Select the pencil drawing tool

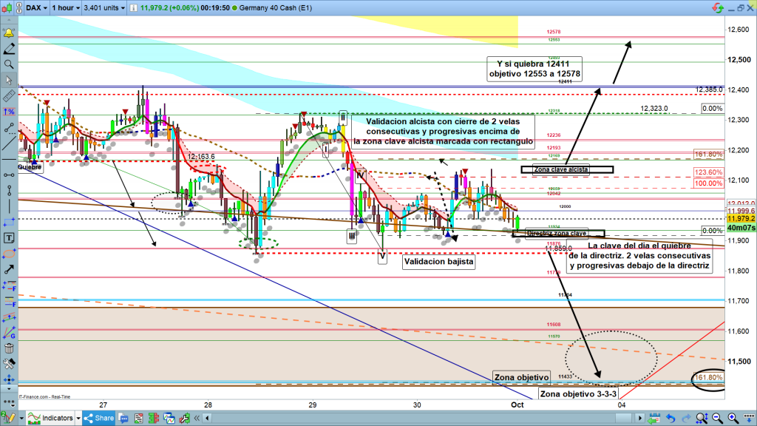10,49
